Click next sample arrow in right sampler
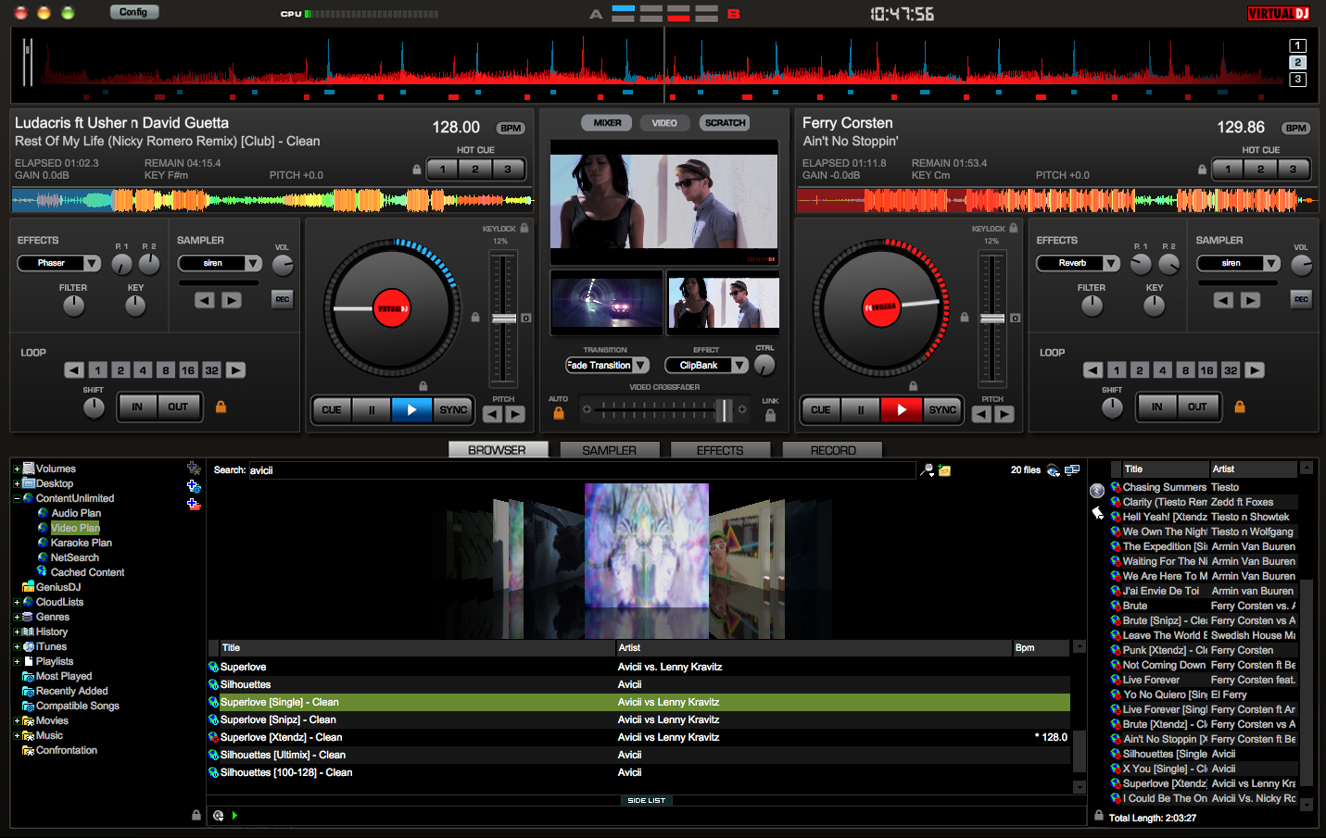 1250,300
